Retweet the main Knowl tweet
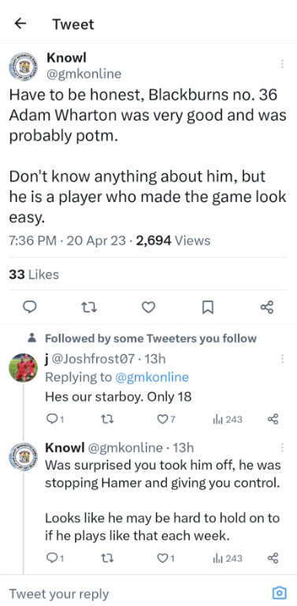 pyautogui.click(x=89, y=307)
